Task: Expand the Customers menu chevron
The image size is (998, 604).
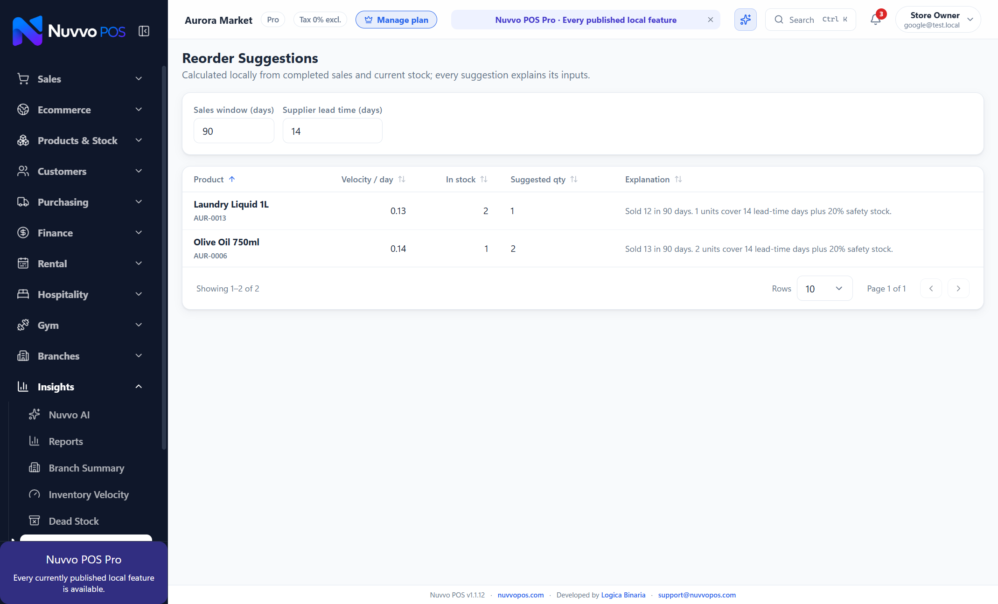Action: pos(139,171)
